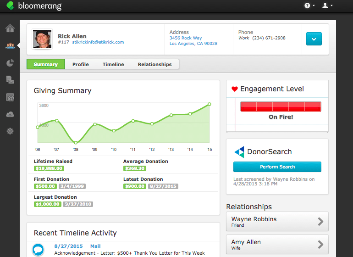Open Wayne Robbins relationship entry
The image size is (353, 257).
click(277, 222)
